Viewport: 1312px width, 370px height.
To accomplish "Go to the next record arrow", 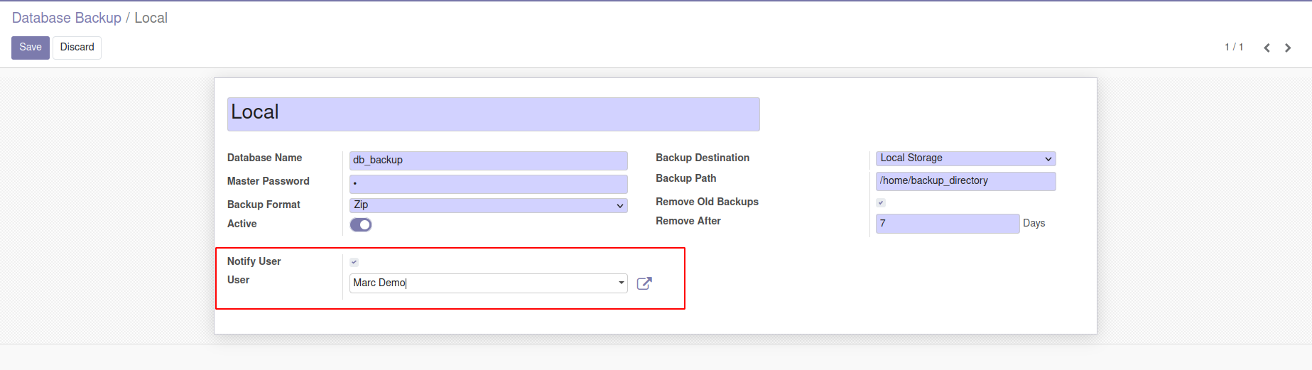I will (x=1288, y=48).
